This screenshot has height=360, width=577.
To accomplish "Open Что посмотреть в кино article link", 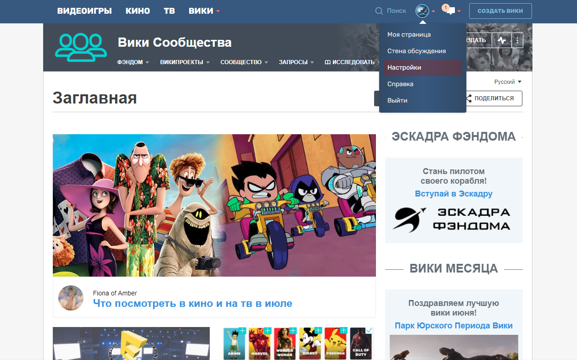I will [192, 303].
